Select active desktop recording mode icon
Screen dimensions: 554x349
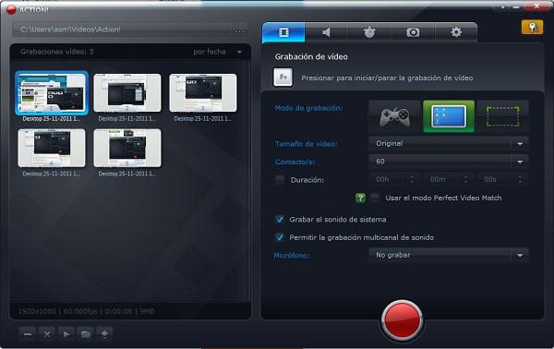pos(449,116)
